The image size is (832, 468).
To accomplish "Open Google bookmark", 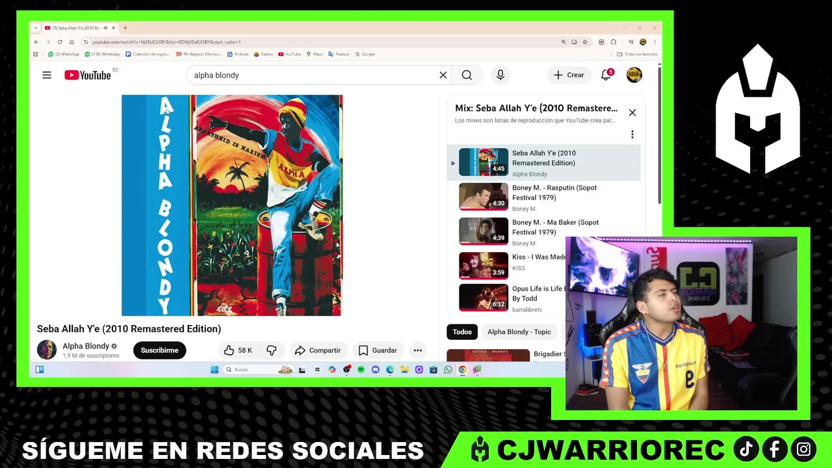I will coord(365,55).
